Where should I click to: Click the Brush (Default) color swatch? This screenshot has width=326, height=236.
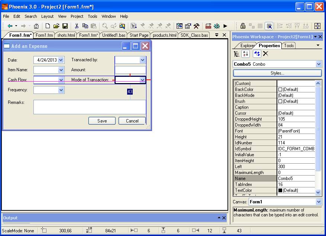tap(280, 101)
